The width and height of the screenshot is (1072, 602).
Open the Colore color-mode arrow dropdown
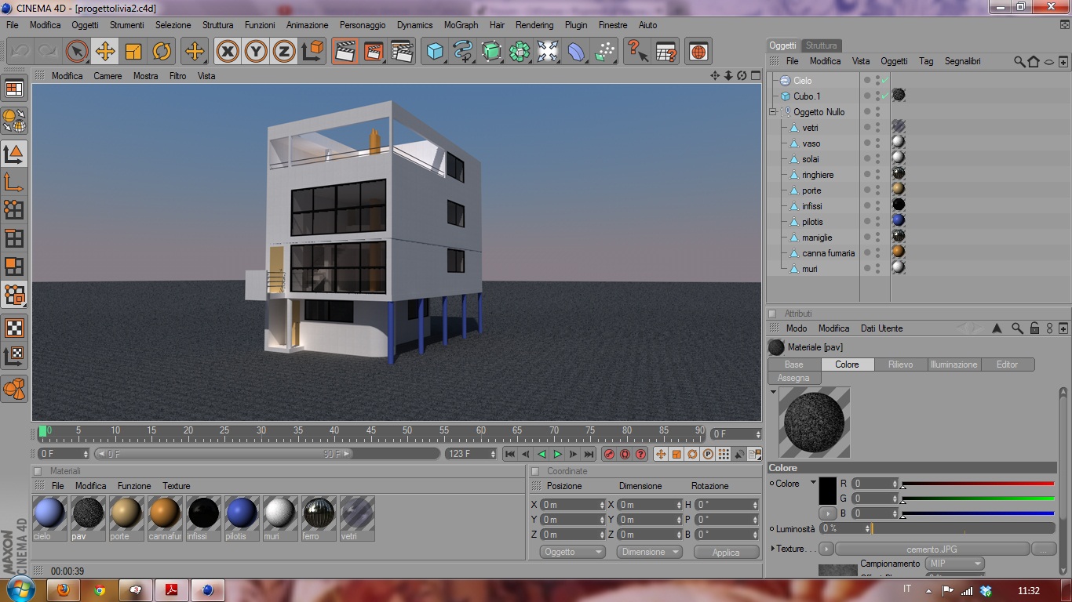click(x=813, y=482)
